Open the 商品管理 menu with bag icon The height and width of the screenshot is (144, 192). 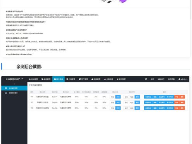point(96,79)
